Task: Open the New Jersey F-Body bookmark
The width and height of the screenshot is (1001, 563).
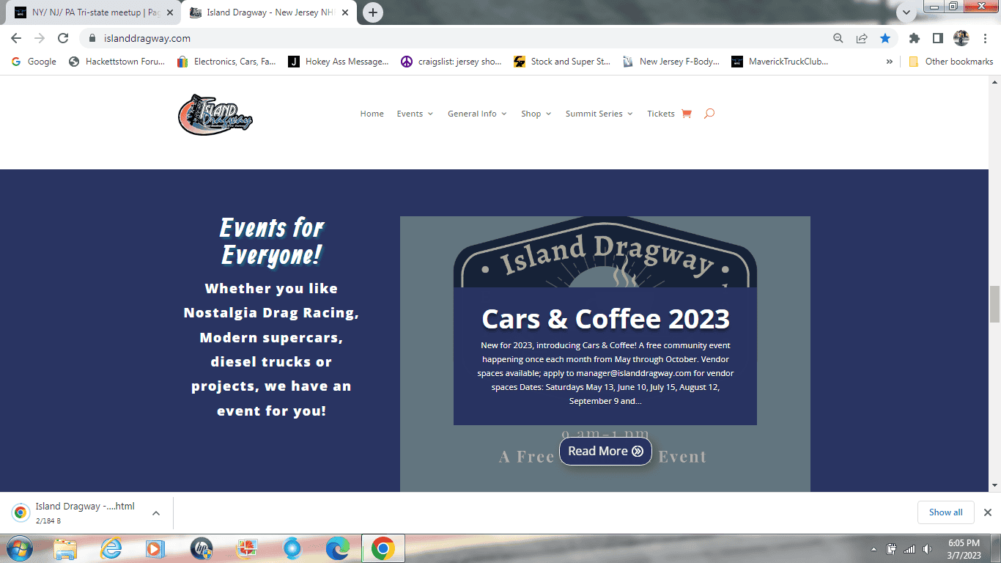Action: tap(672, 62)
